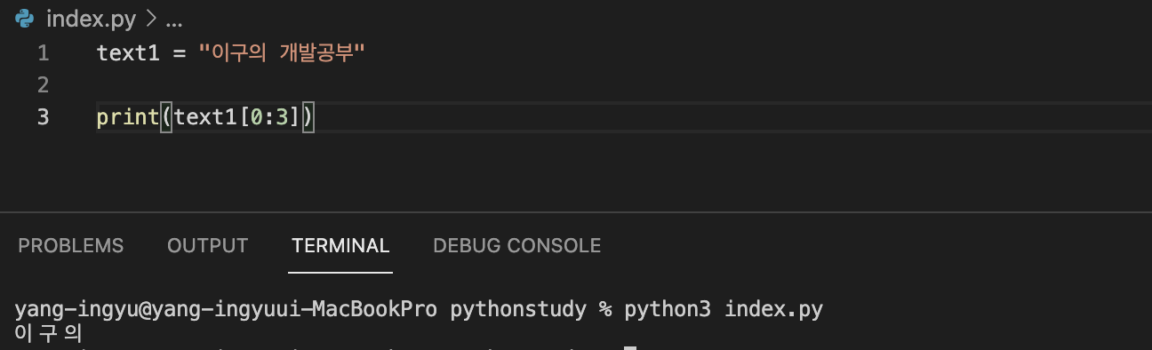The image size is (1152, 350).
Task: Place cursor in the 0:3 slice
Action: tap(271, 117)
